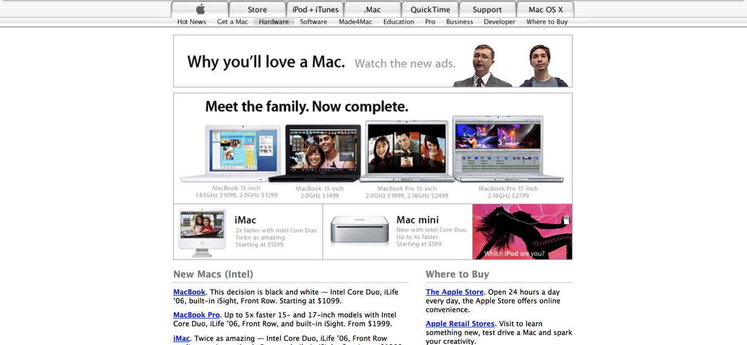Select the Mac mini product image
The height and width of the screenshot is (345, 747).
point(359,229)
